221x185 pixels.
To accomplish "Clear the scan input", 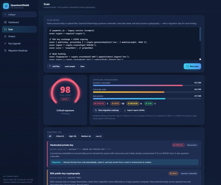I will click(82, 66).
